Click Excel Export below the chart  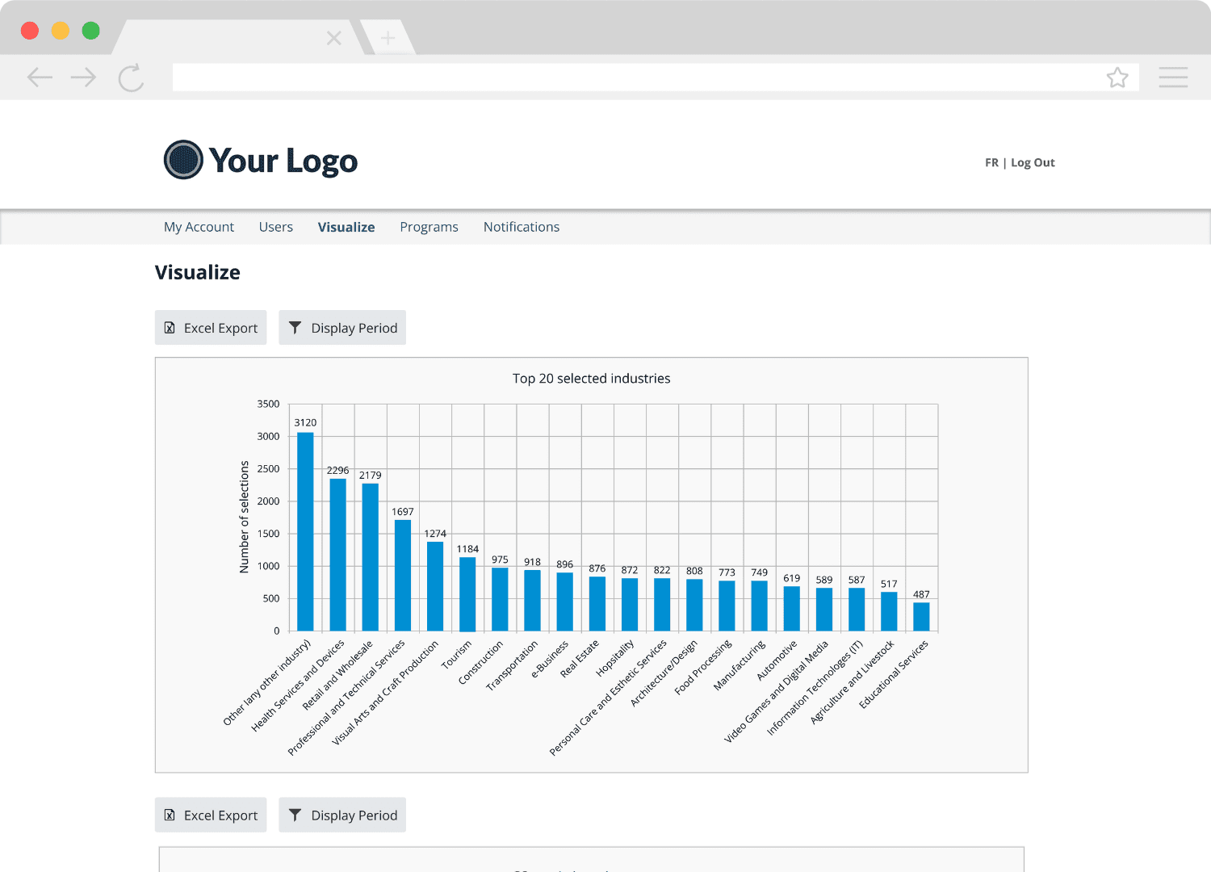pyautogui.click(x=210, y=815)
